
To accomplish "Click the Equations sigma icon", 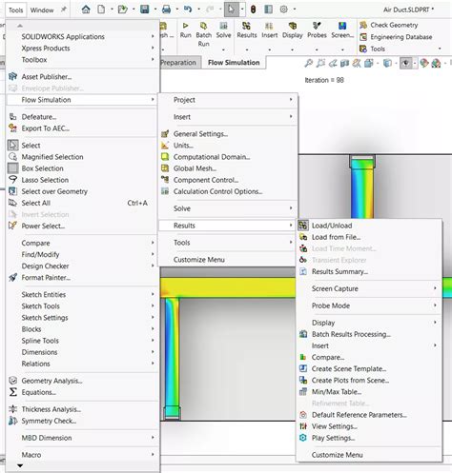I will tap(13, 392).
